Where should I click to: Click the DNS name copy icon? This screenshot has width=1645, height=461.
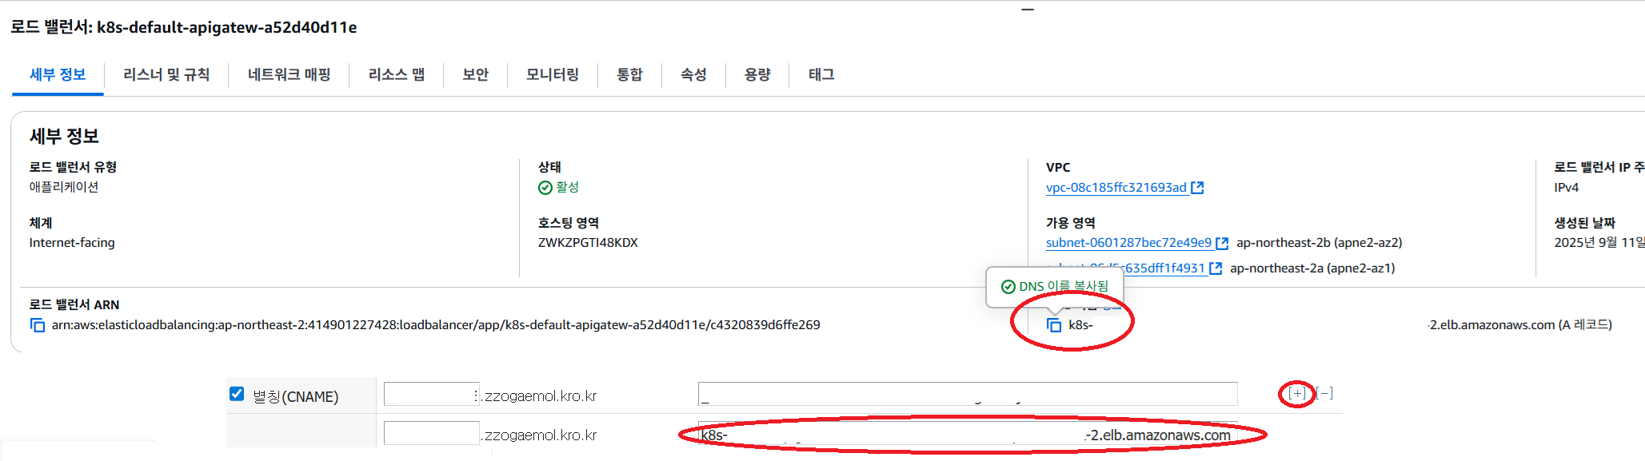(1054, 325)
